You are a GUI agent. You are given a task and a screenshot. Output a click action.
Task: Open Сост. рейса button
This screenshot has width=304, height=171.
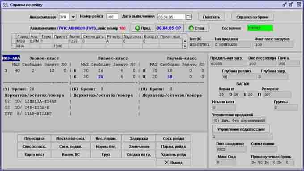click(x=173, y=138)
